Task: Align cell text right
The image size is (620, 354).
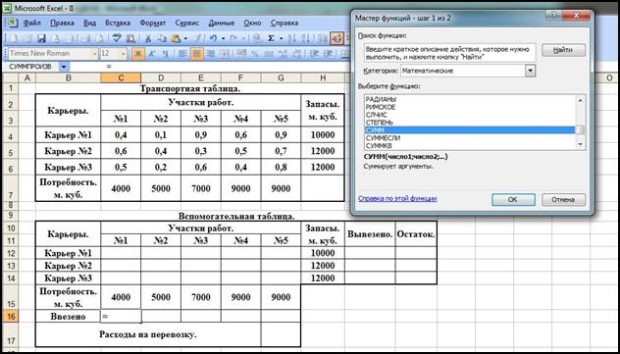Action: click(x=210, y=53)
